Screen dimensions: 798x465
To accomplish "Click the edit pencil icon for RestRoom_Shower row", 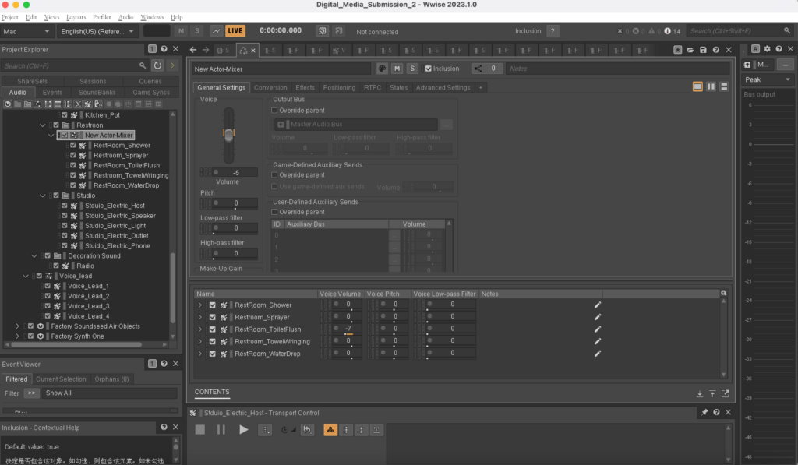I will pyautogui.click(x=598, y=305).
